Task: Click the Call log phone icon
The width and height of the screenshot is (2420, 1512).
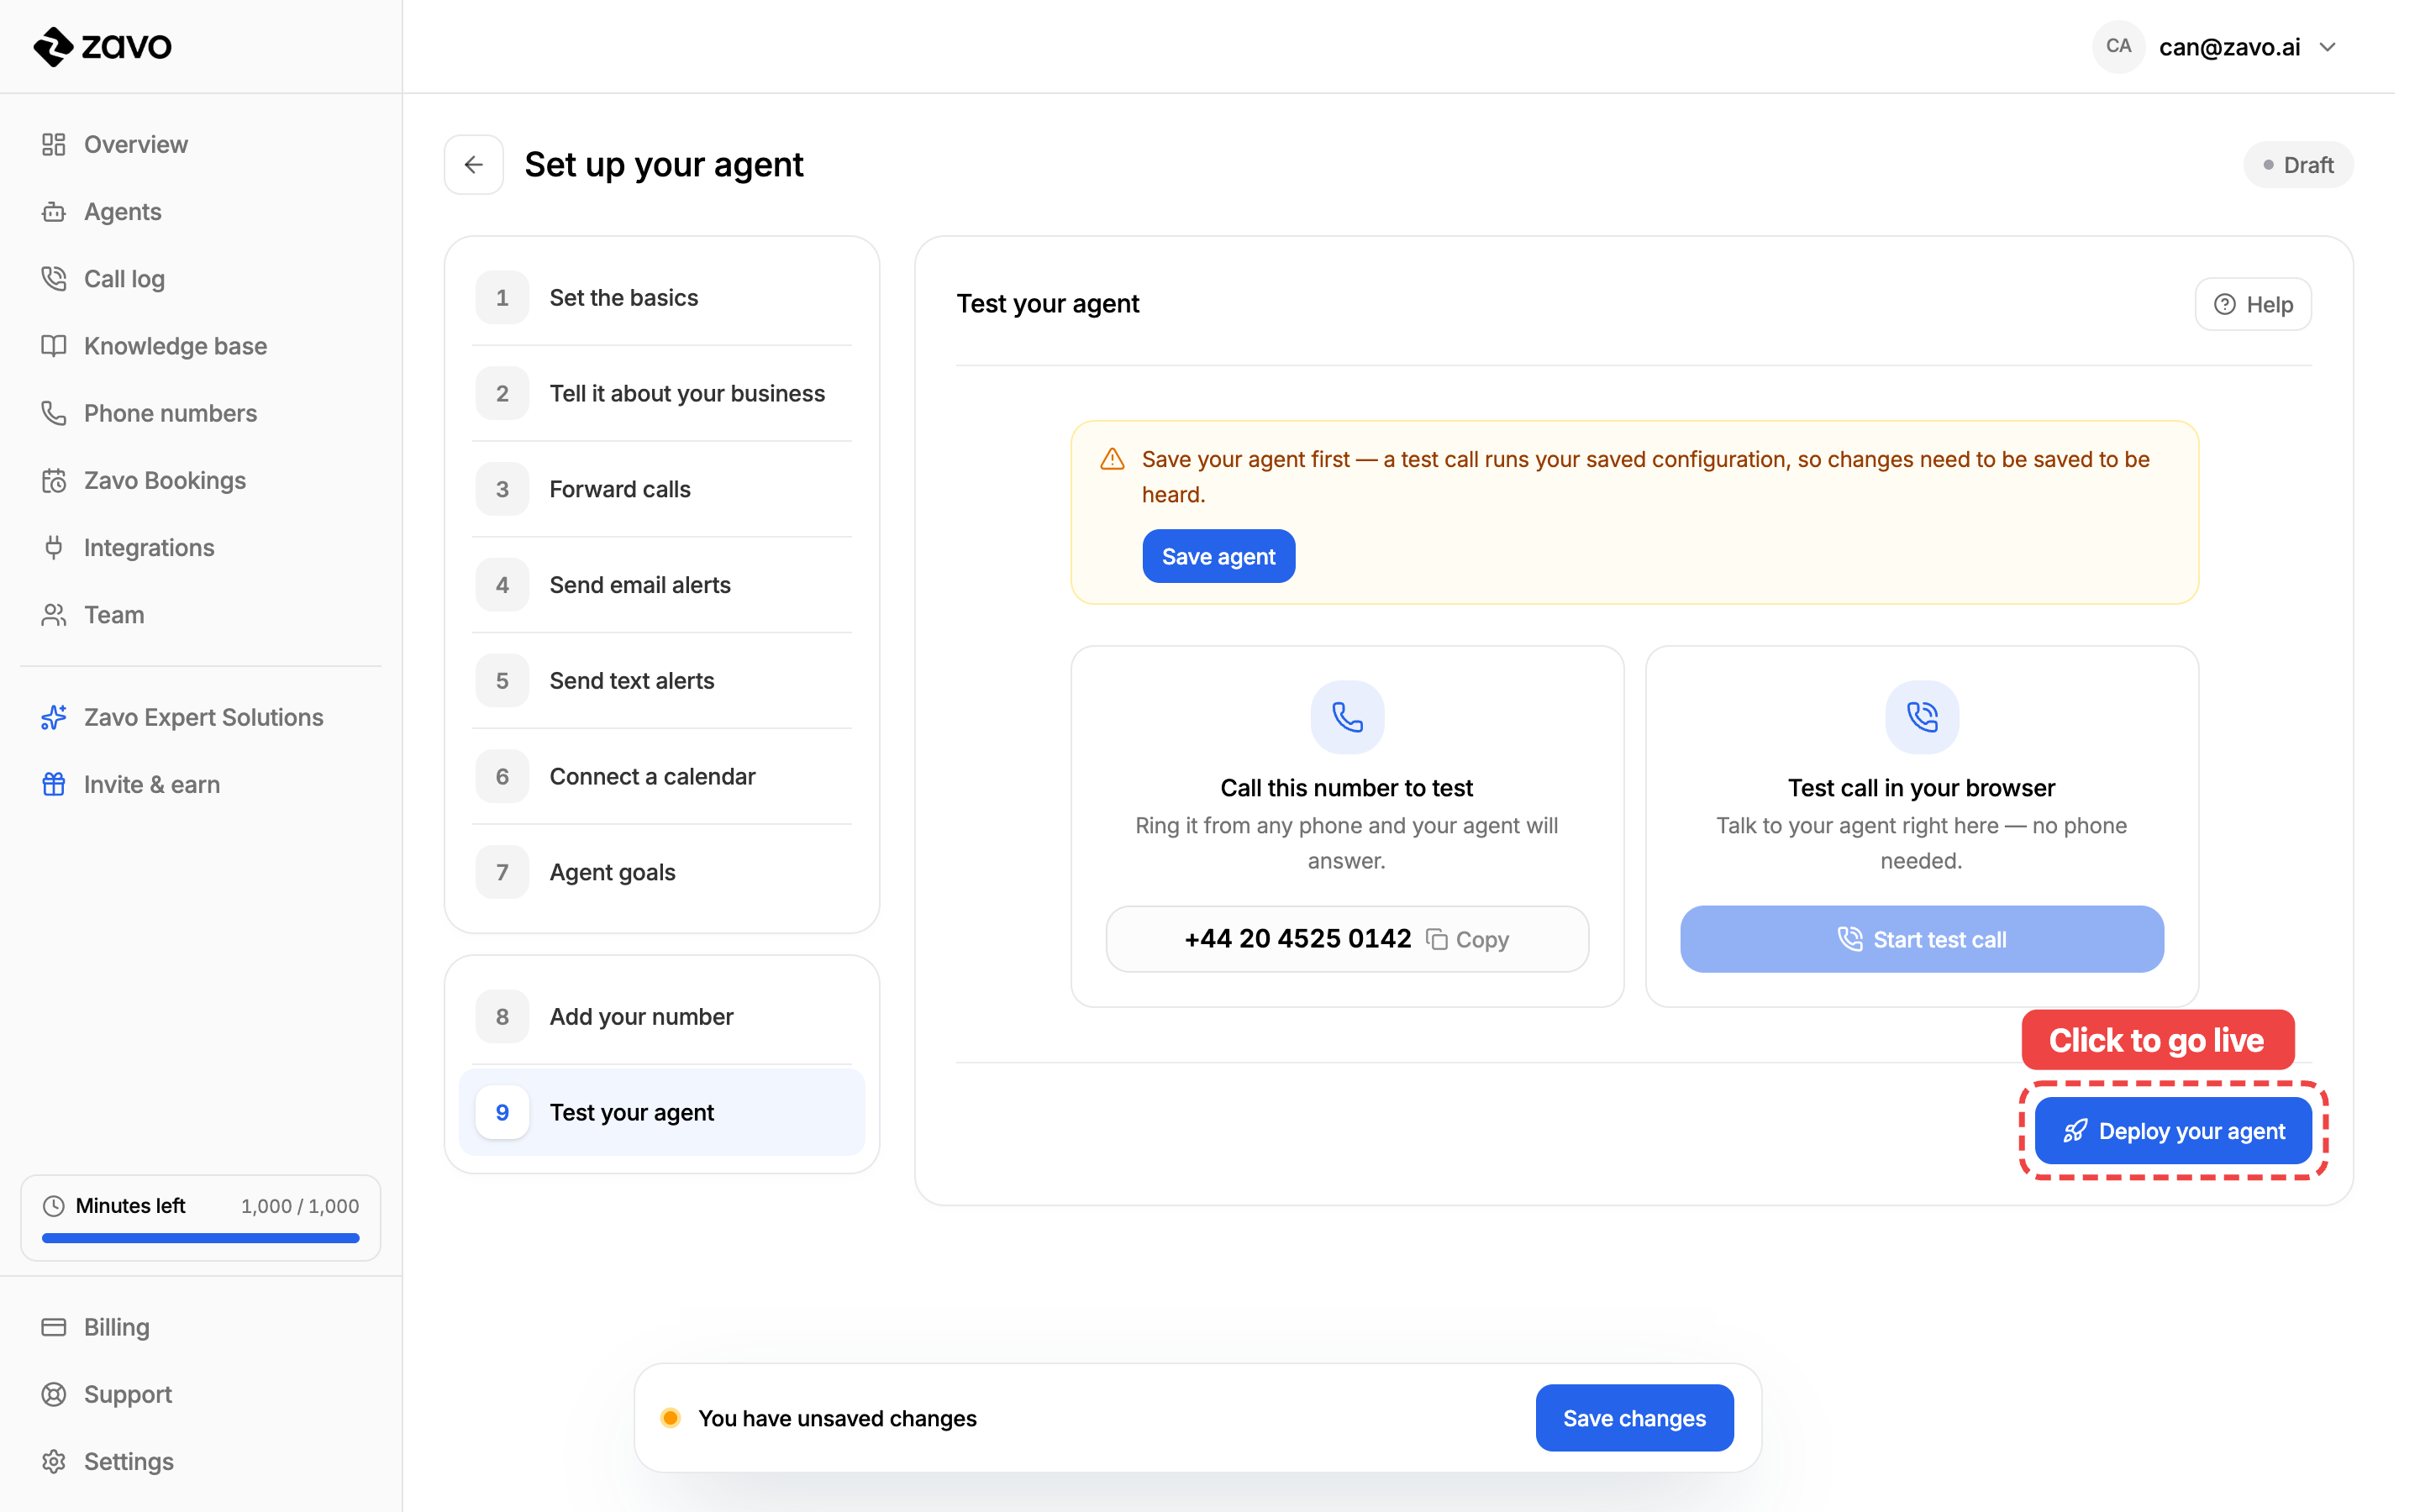Action: pos(54,278)
